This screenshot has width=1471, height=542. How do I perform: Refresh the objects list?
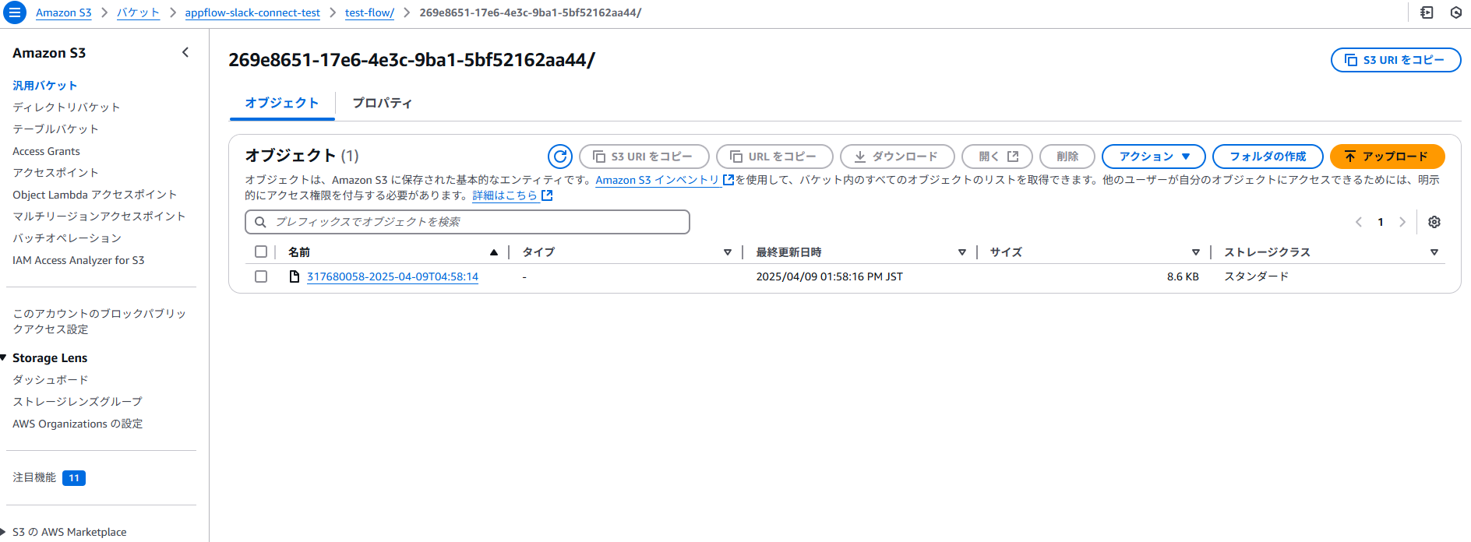pyautogui.click(x=559, y=157)
